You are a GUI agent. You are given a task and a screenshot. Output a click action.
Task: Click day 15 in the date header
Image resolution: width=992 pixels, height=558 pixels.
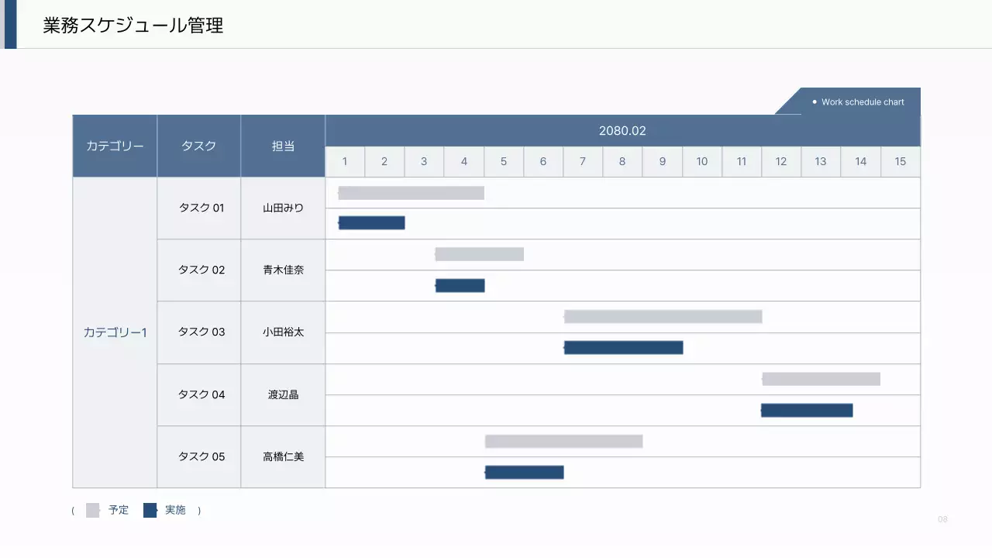click(900, 162)
